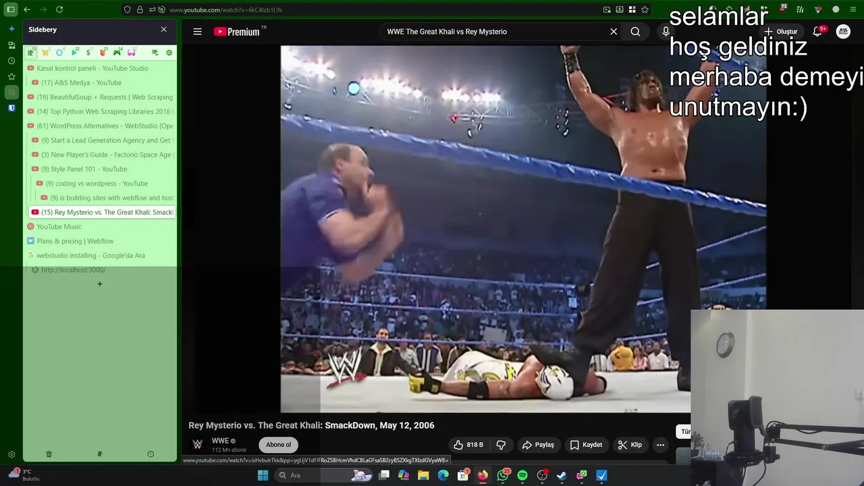The image size is (864, 486).
Task: Close the Sidebery panel
Action: coord(163,30)
